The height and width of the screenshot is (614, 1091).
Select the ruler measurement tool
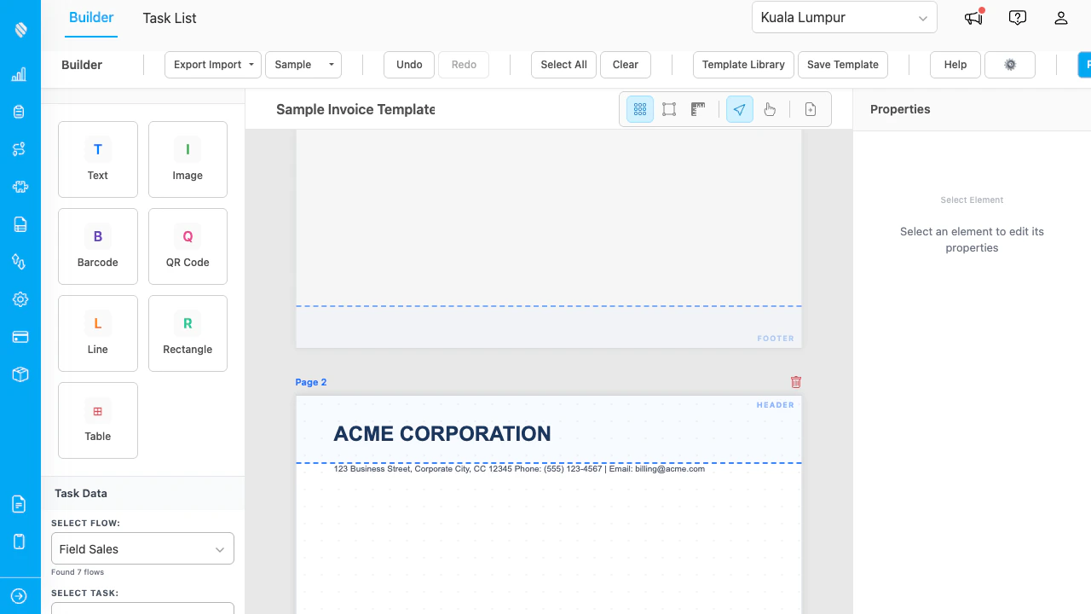[698, 109]
